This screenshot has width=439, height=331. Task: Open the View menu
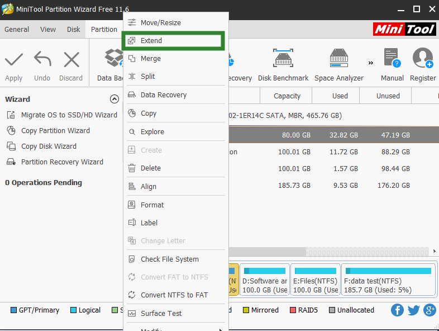[x=48, y=30]
